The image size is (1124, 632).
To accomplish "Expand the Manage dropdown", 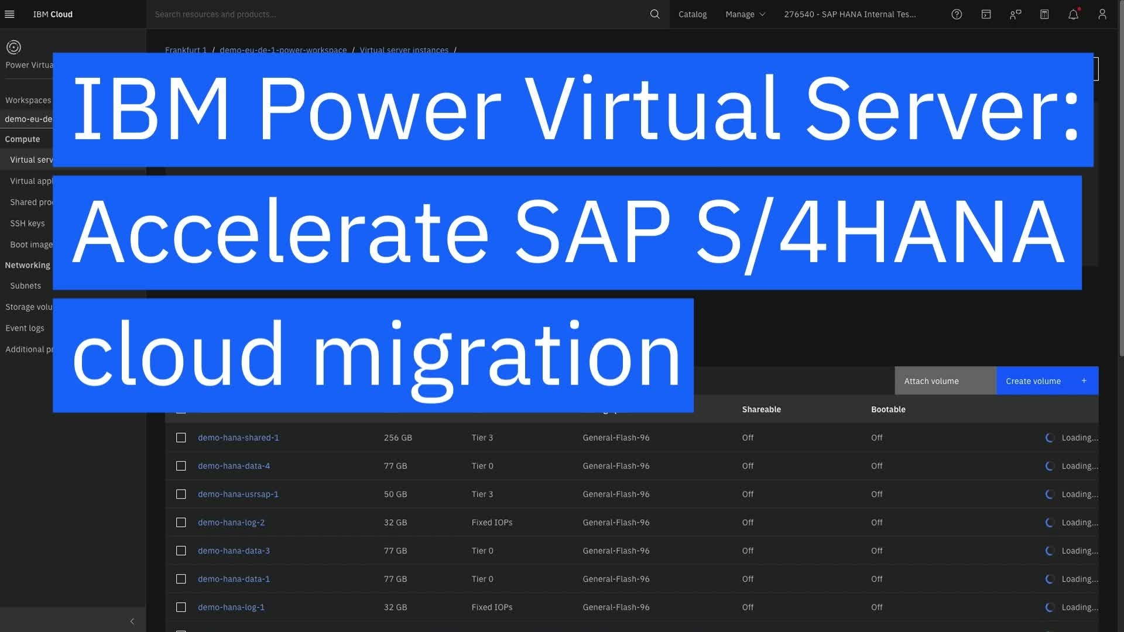I will (745, 14).
